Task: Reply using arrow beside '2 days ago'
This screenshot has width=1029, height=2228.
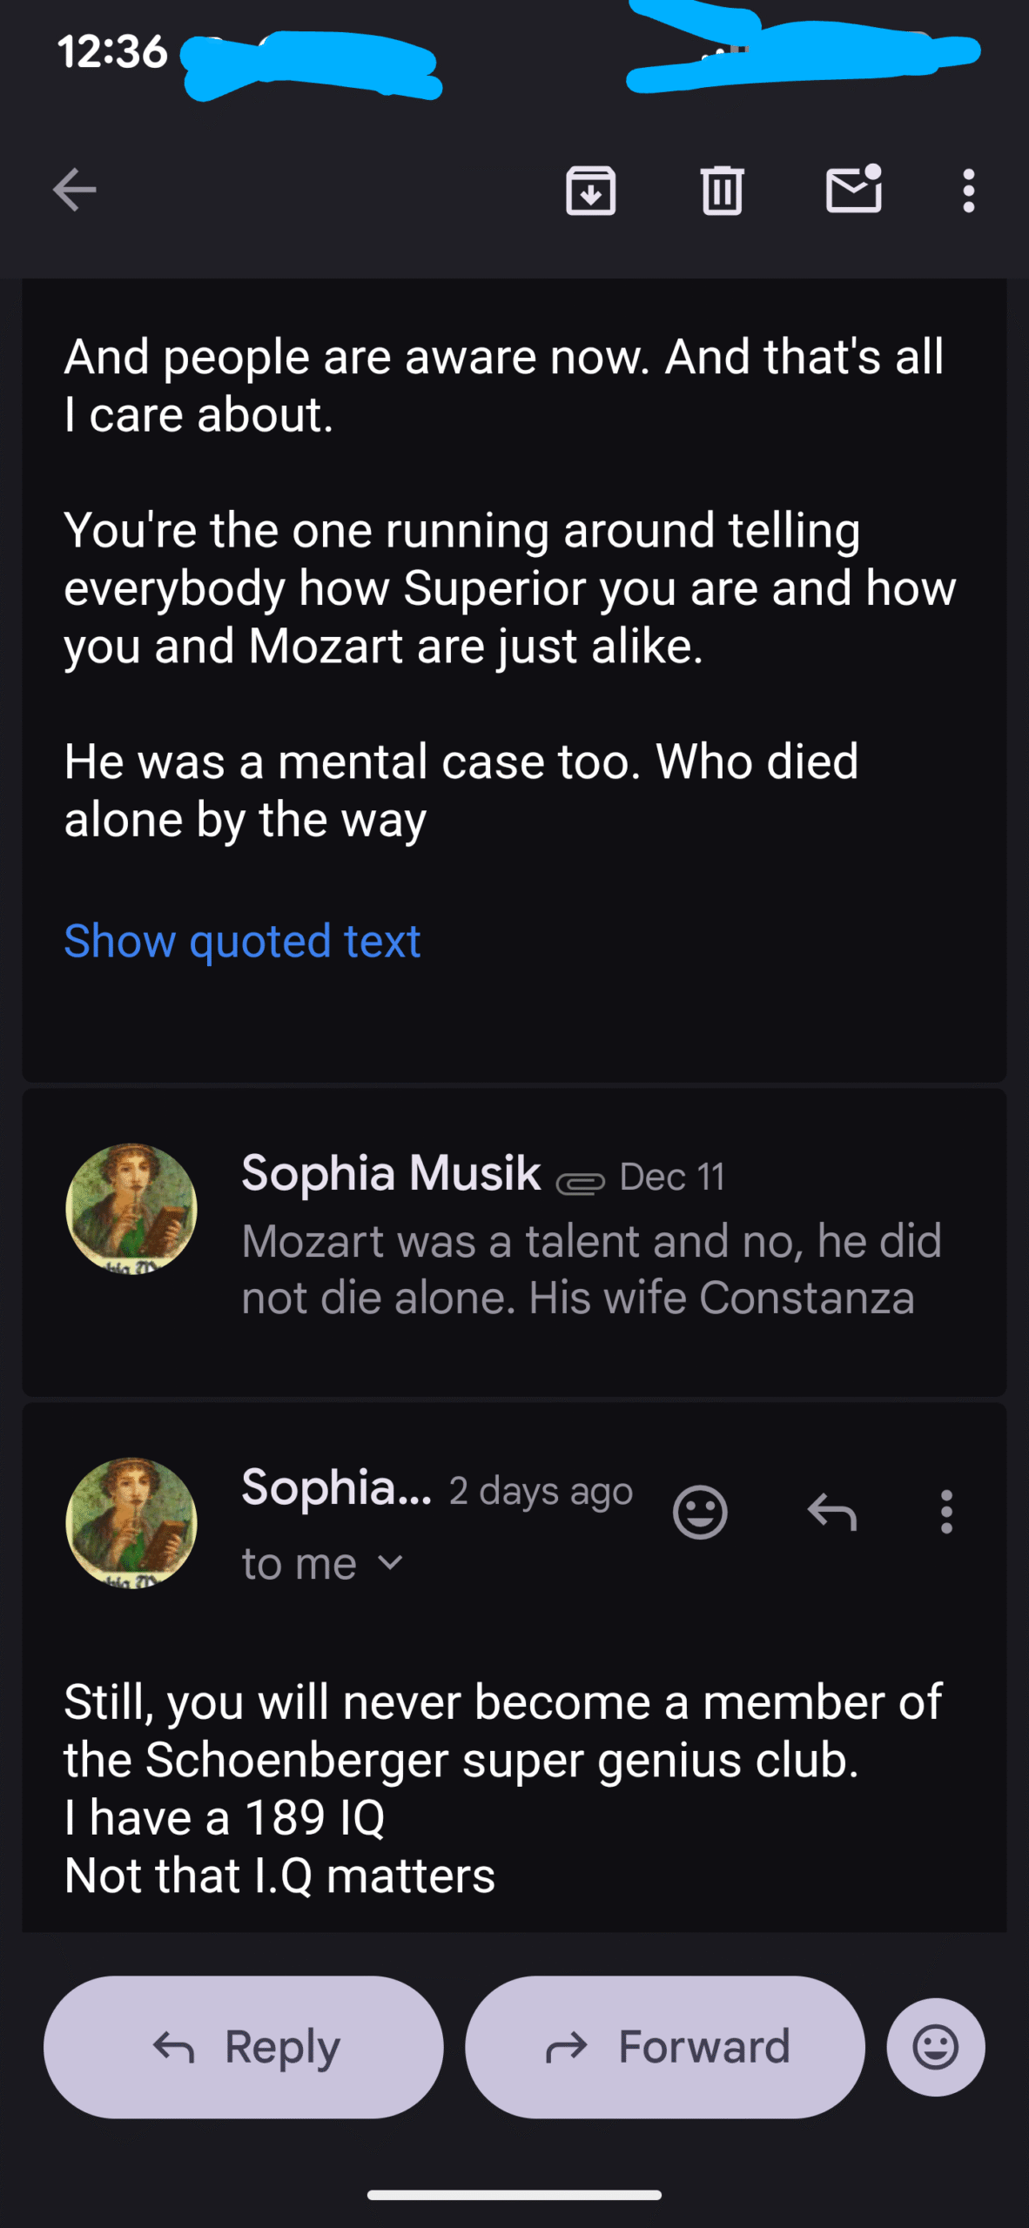Action: [x=832, y=1513]
